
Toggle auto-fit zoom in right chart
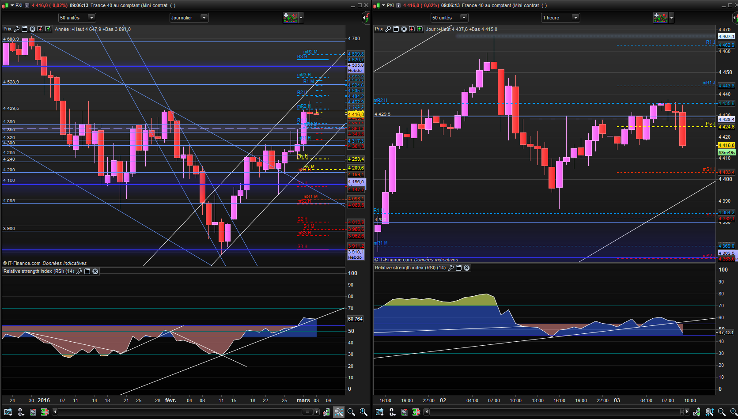pyautogui.click(x=709, y=412)
